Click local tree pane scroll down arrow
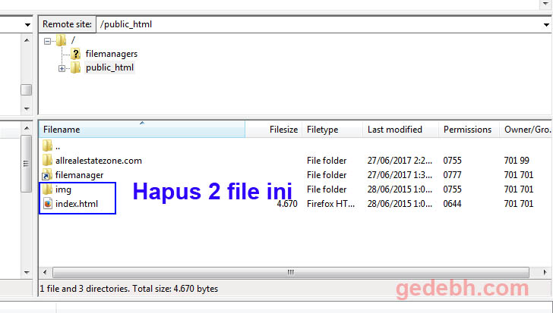Image resolution: width=553 pixels, height=313 pixels. [x=27, y=108]
